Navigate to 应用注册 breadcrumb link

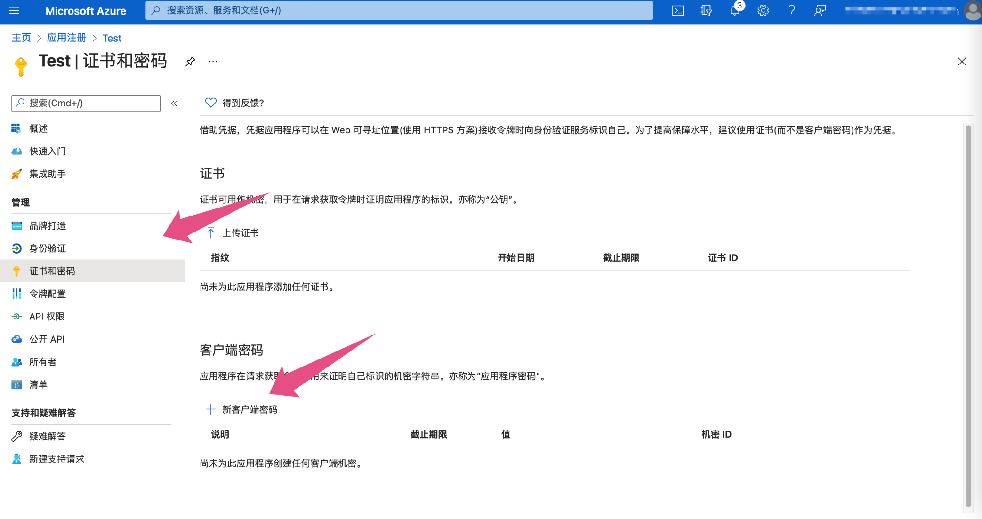pos(66,38)
